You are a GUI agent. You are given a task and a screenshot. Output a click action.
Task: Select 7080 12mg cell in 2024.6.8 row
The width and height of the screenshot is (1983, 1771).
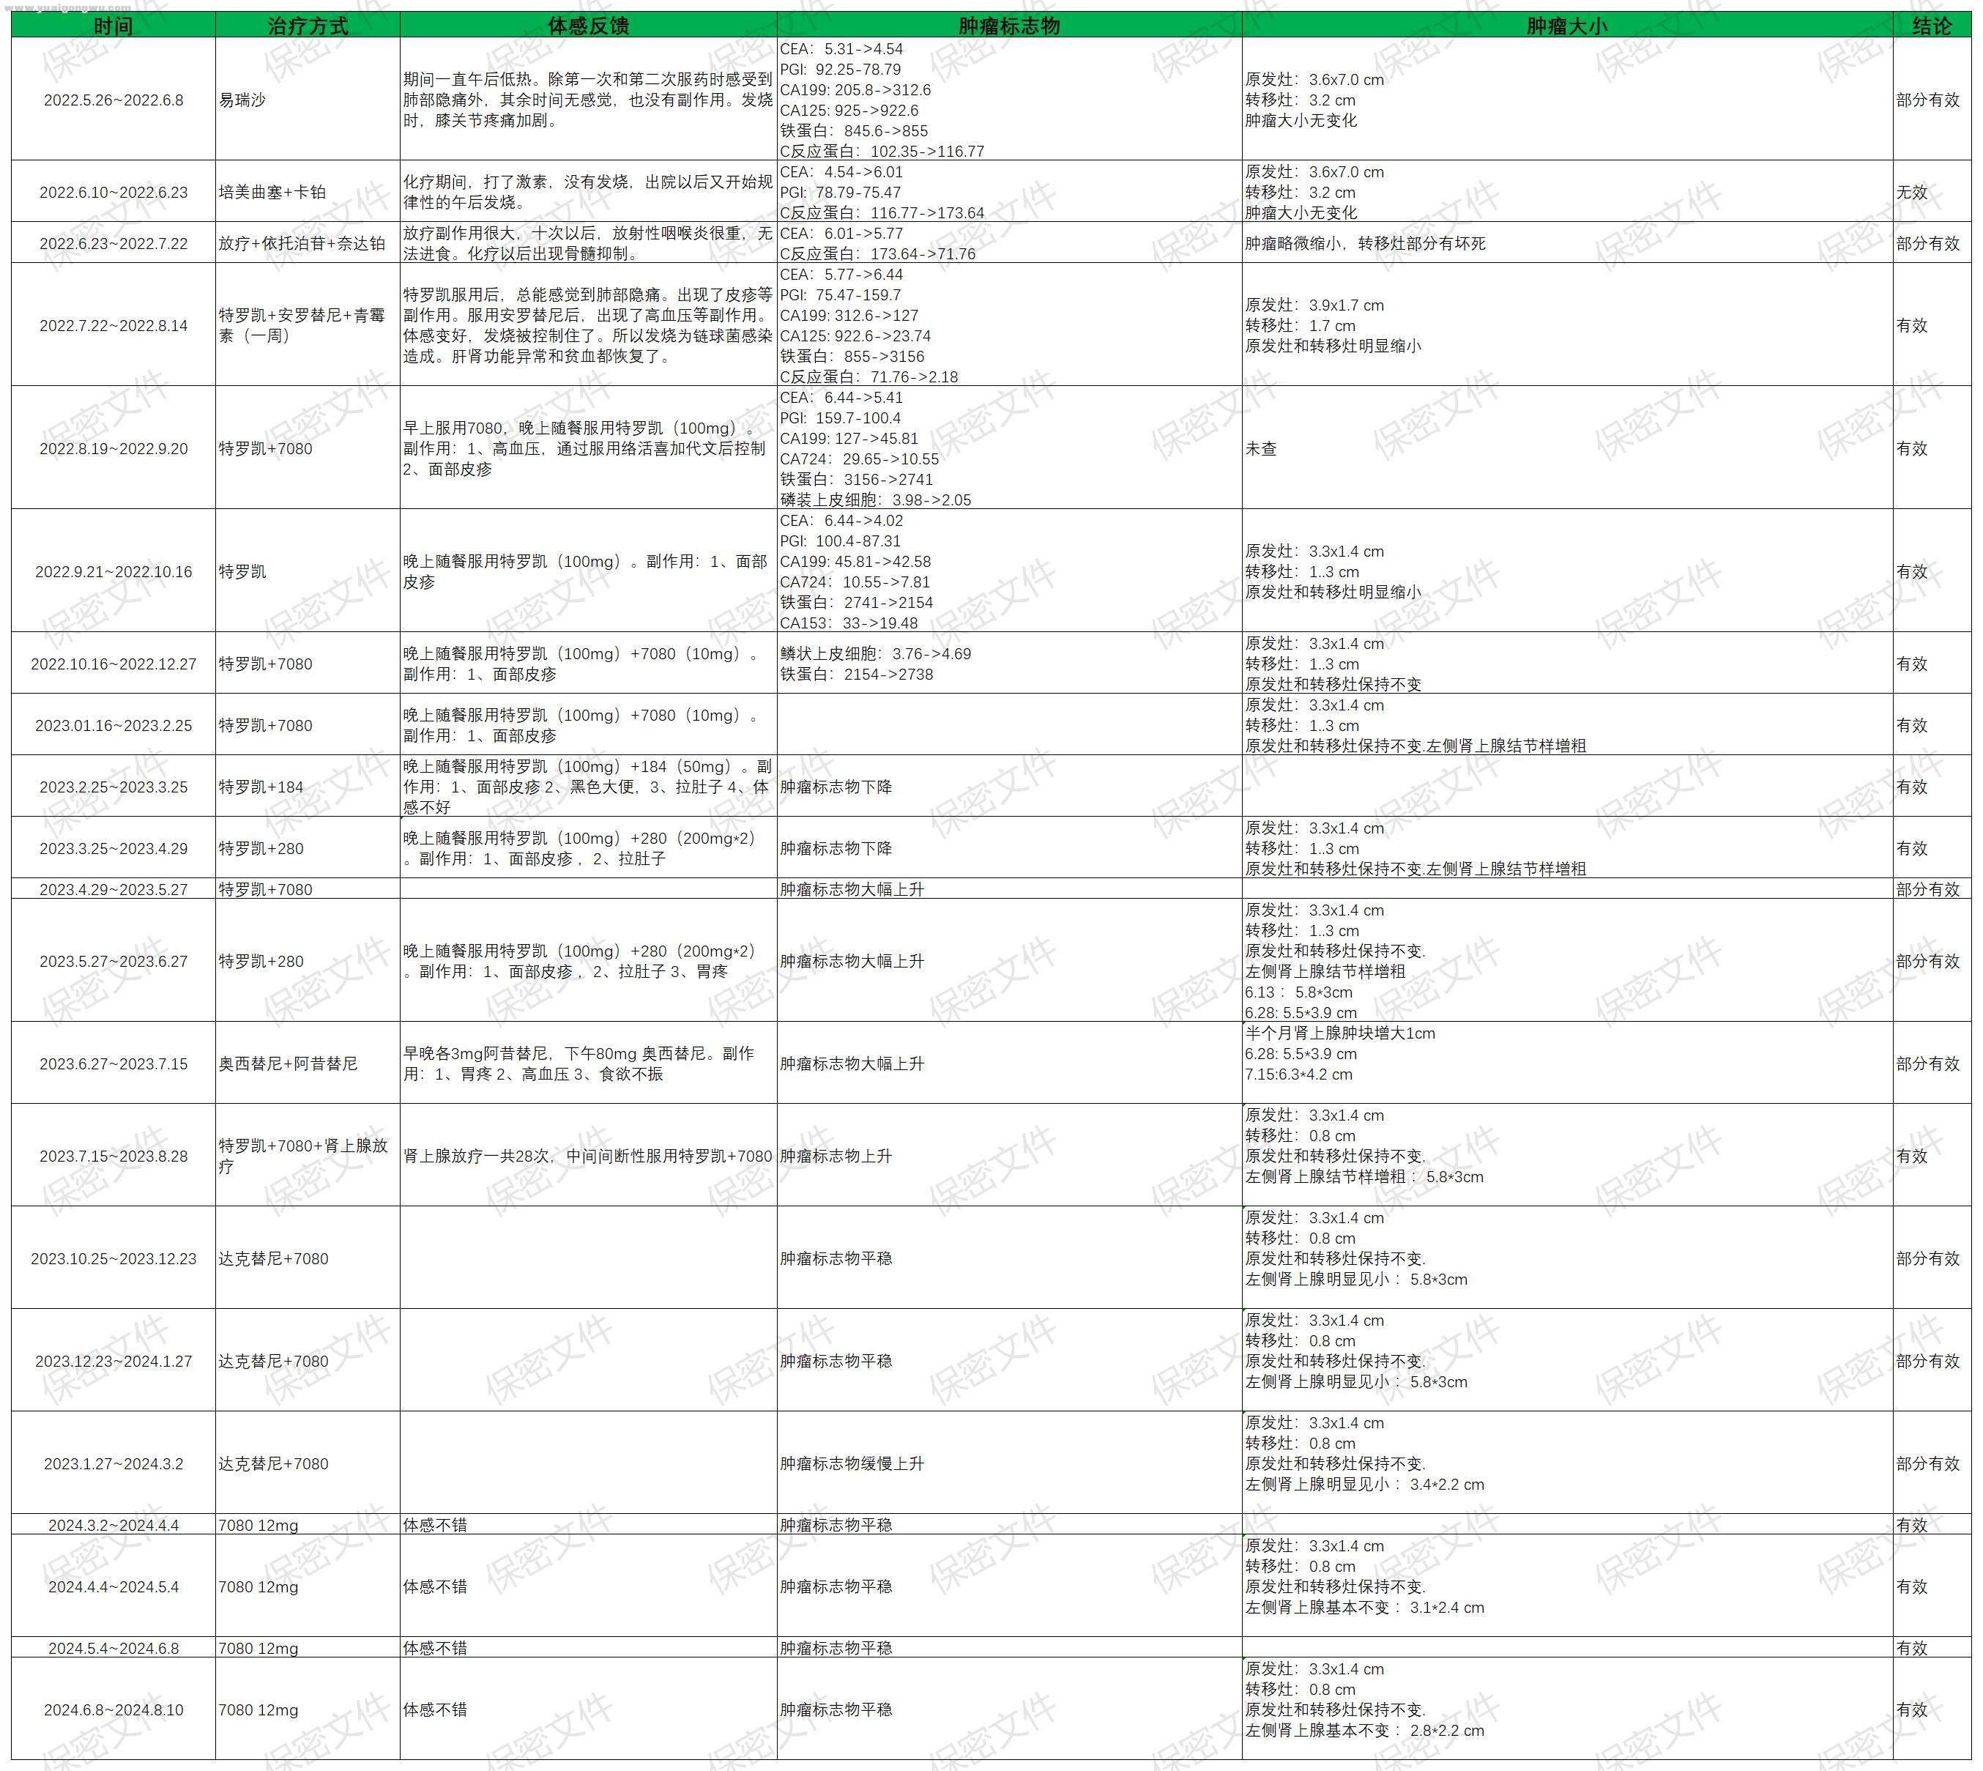pyautogui.click(x=308, y=1709)
